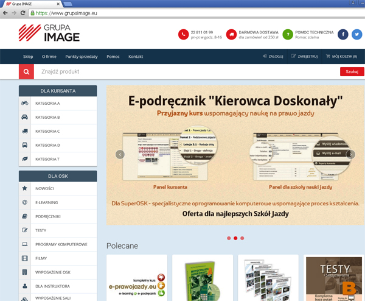Click the building icon for Wyposażenie OSK

click(25, 272)
